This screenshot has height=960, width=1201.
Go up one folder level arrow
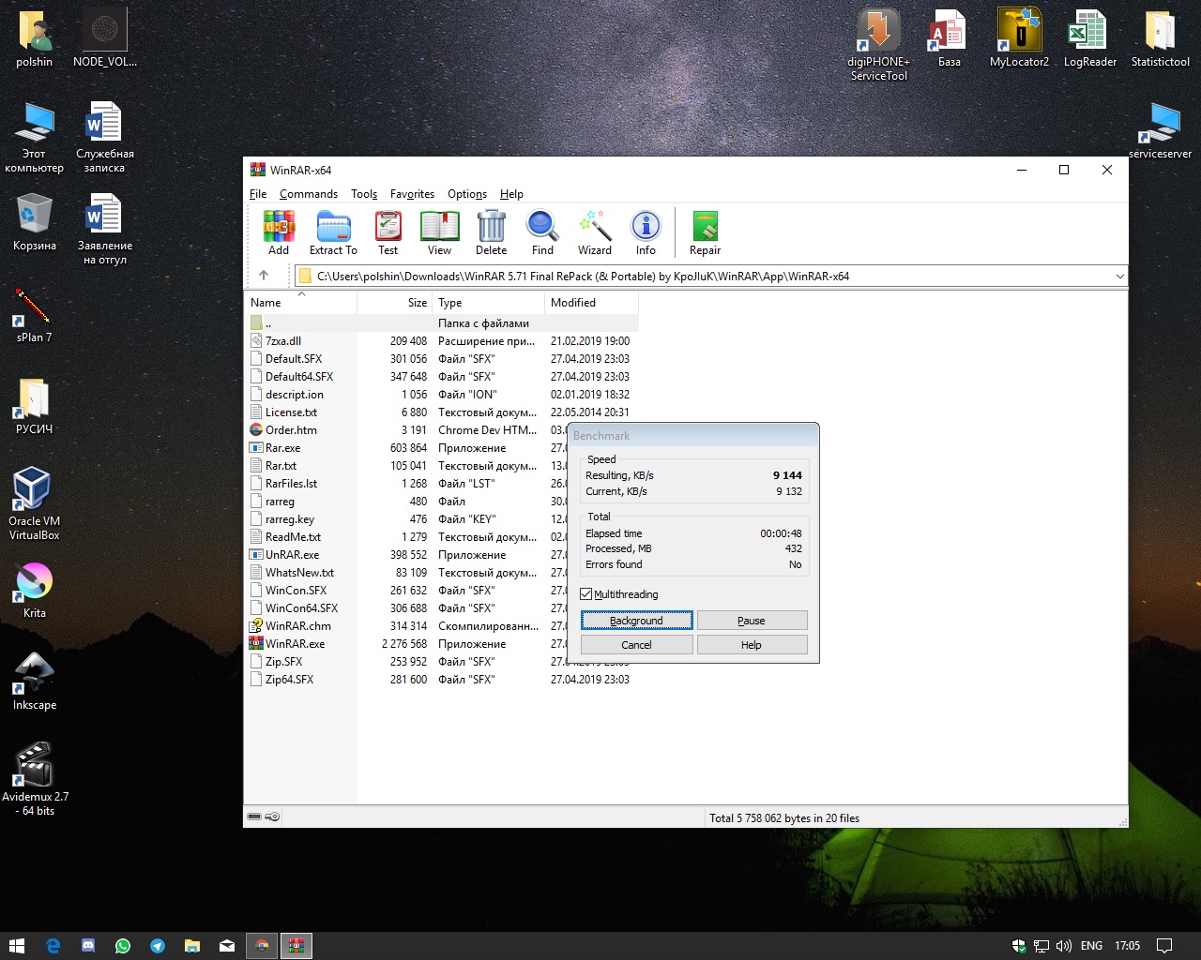click(x=264, y=276)
